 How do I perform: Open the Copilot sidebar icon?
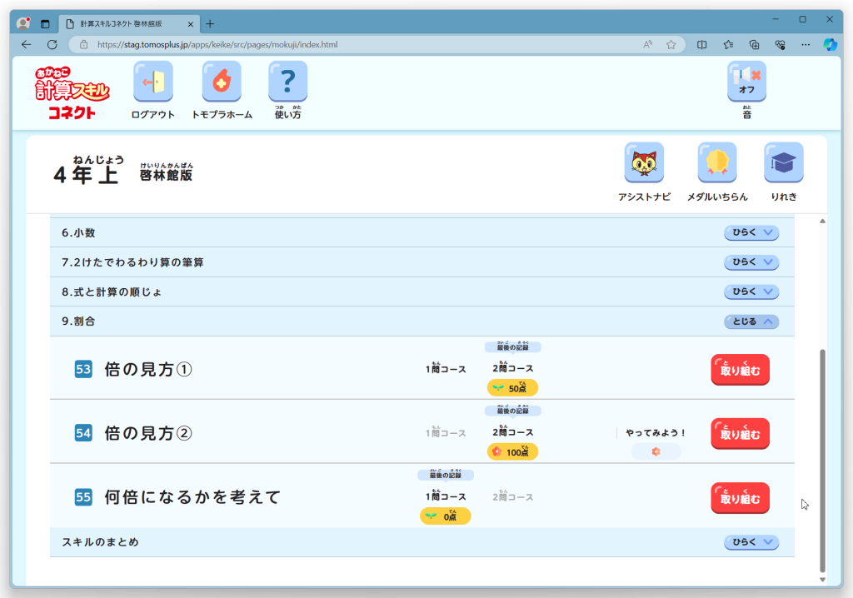pos(831,45)
